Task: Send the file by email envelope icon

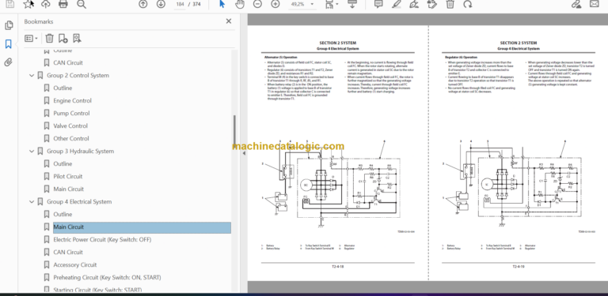Action: coord(594,4)
